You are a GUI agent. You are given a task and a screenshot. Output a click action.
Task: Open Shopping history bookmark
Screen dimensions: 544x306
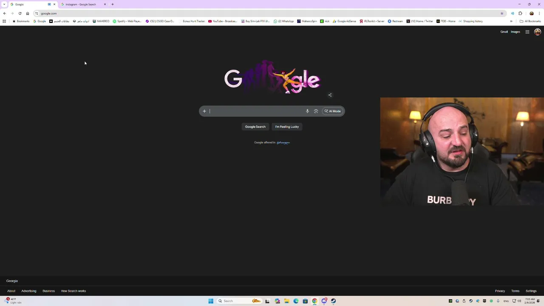pos(470,21)
